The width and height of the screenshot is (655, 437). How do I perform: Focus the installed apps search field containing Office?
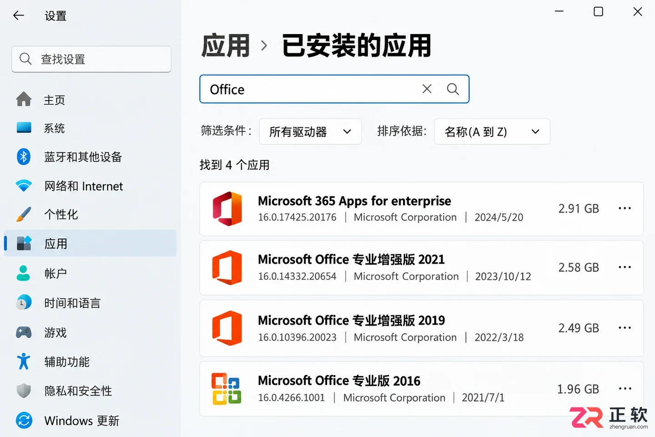coord(334,89)
